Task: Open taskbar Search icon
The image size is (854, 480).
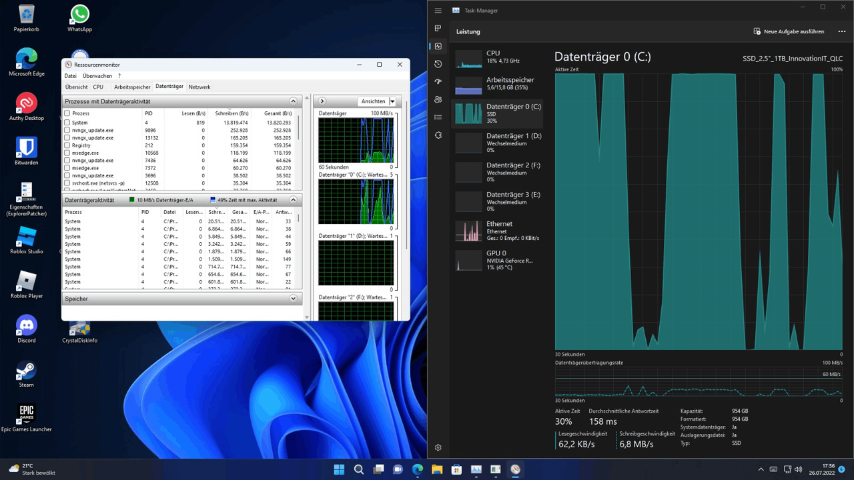Action: tap(358, 469)
